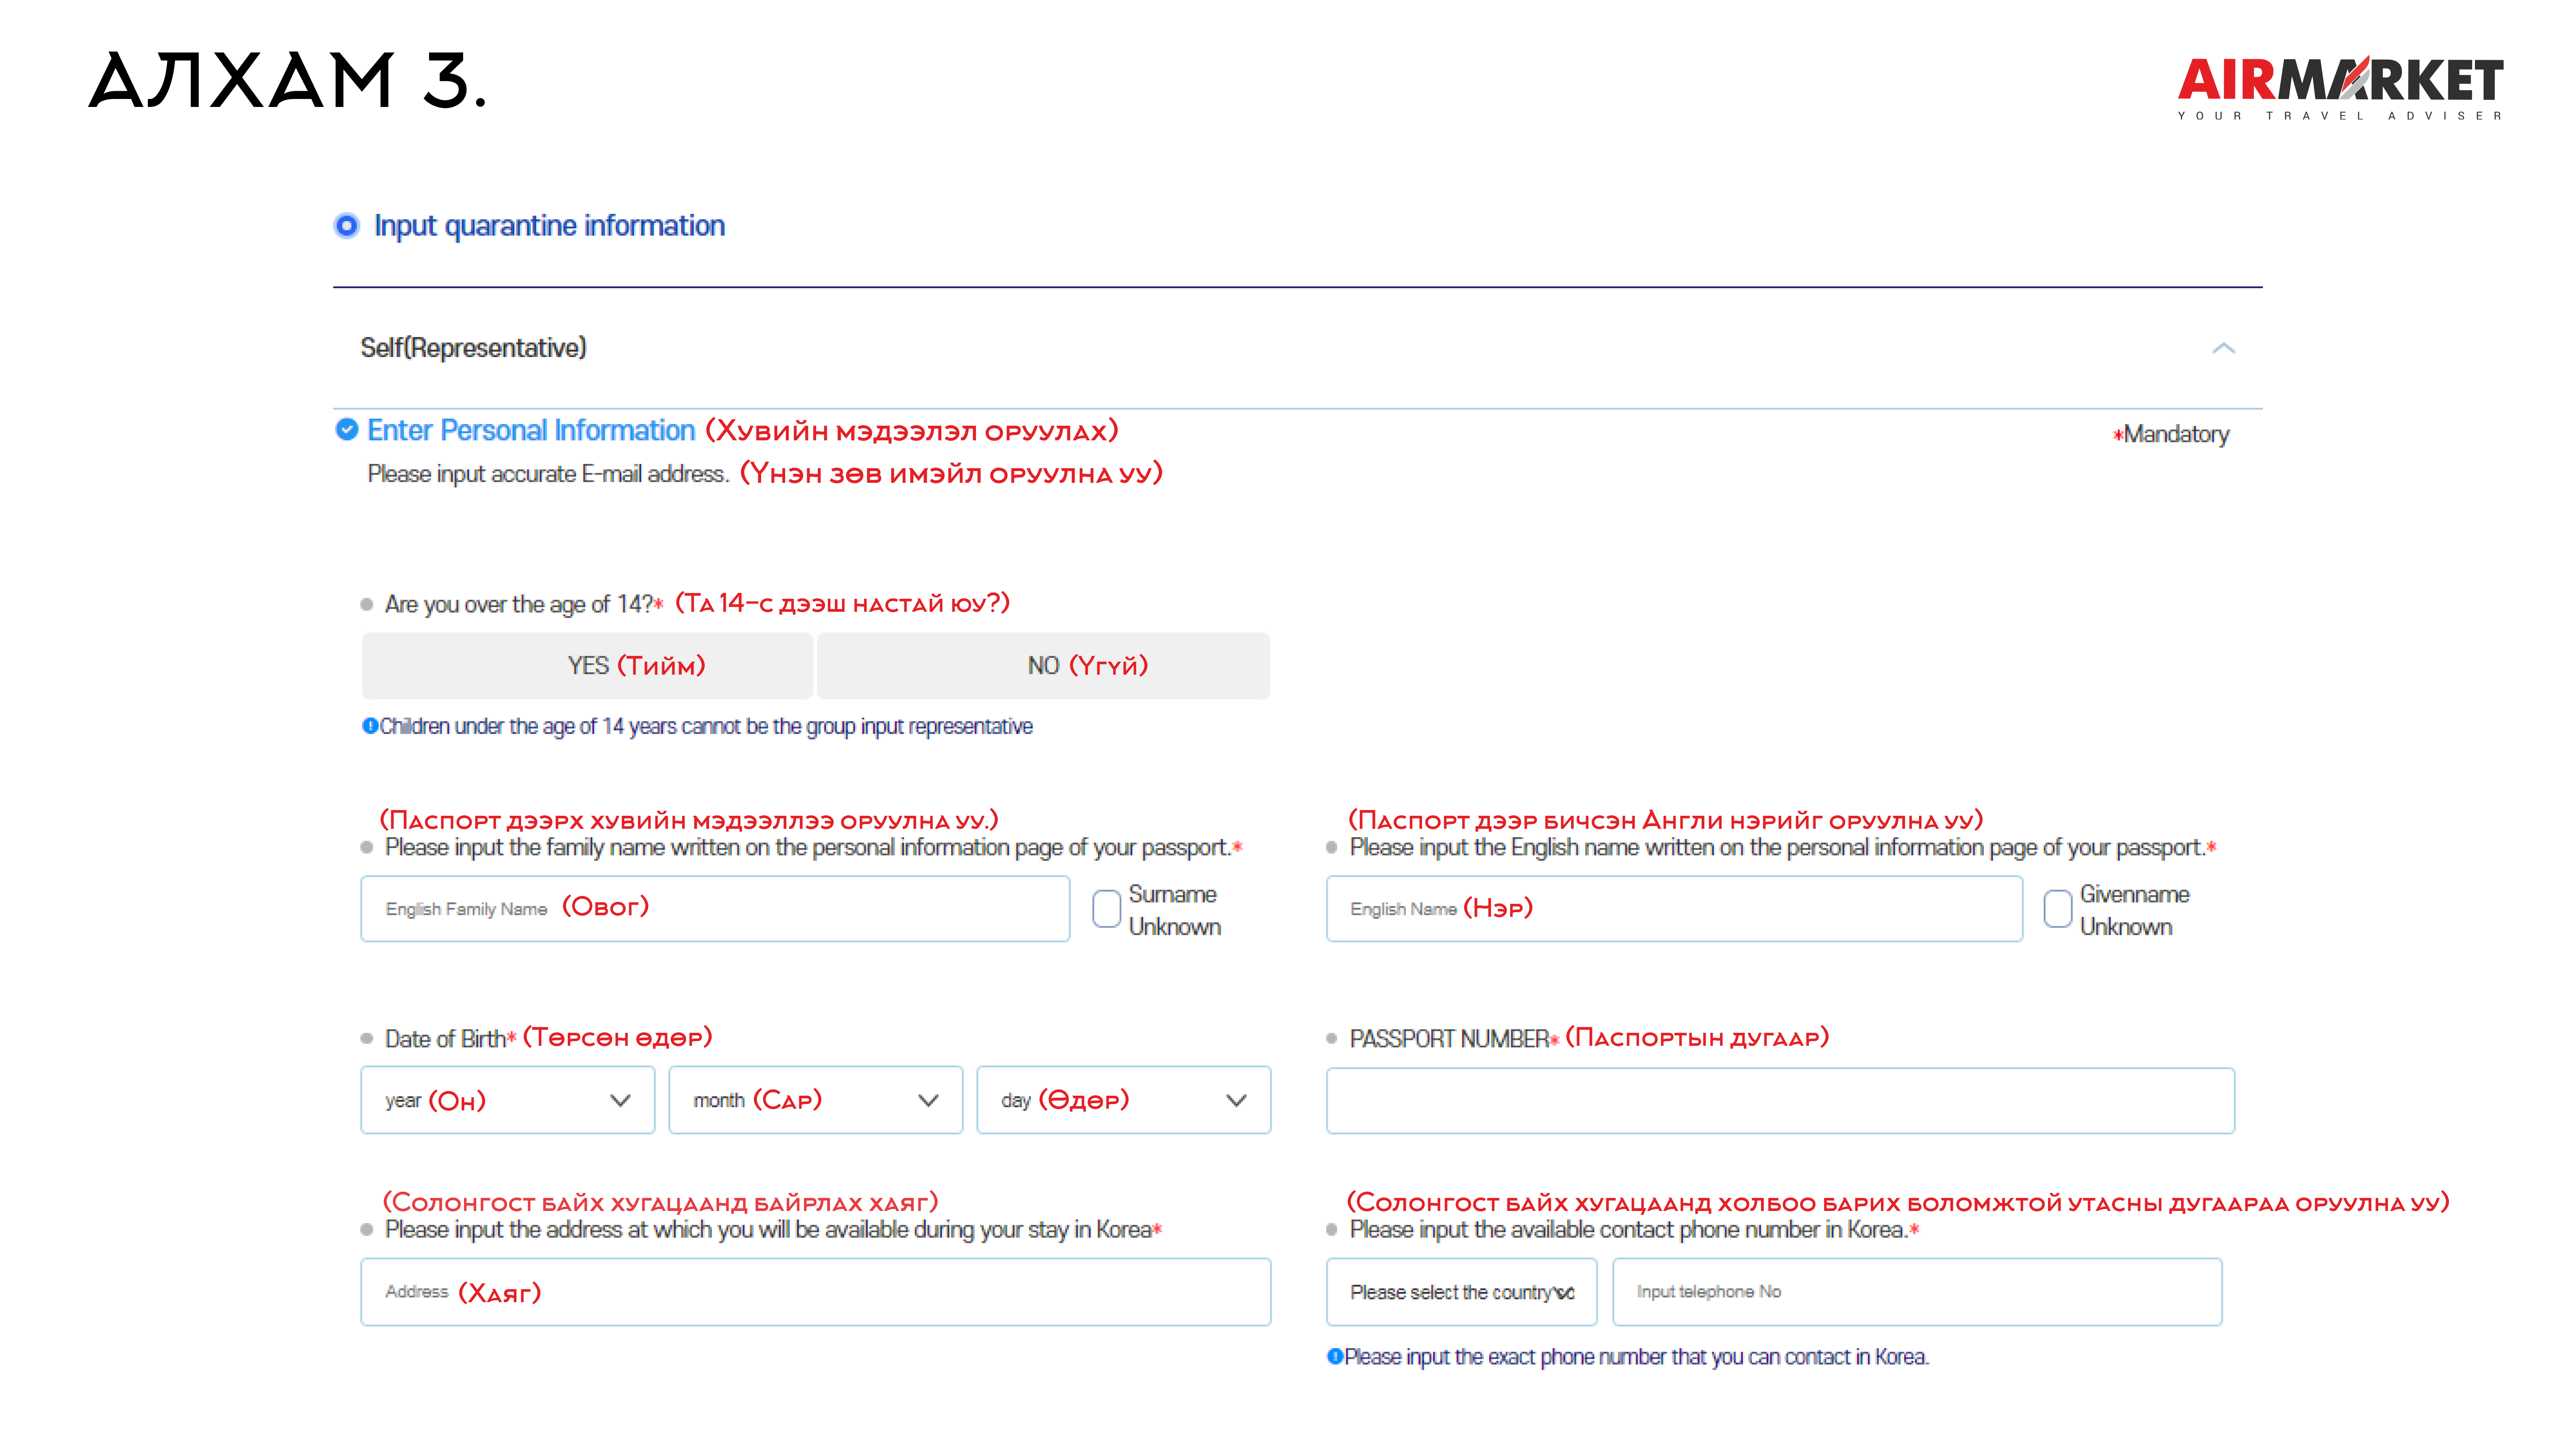The width and height of the screenshot is (2576, 1450).
Task: Click the info icon before the exact phone number note
Action: coord(1335,1356)
